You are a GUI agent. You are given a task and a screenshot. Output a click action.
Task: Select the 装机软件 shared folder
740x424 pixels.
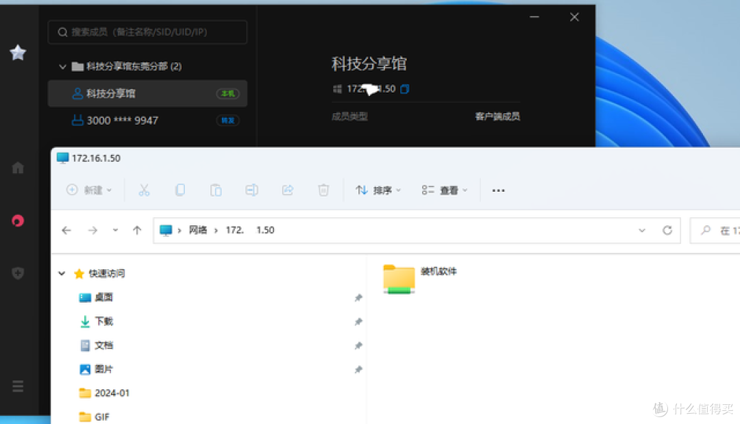pos(419,278)
